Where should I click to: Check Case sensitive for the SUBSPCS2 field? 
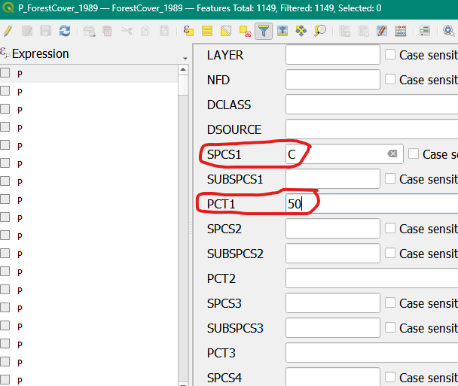point(390,254)
